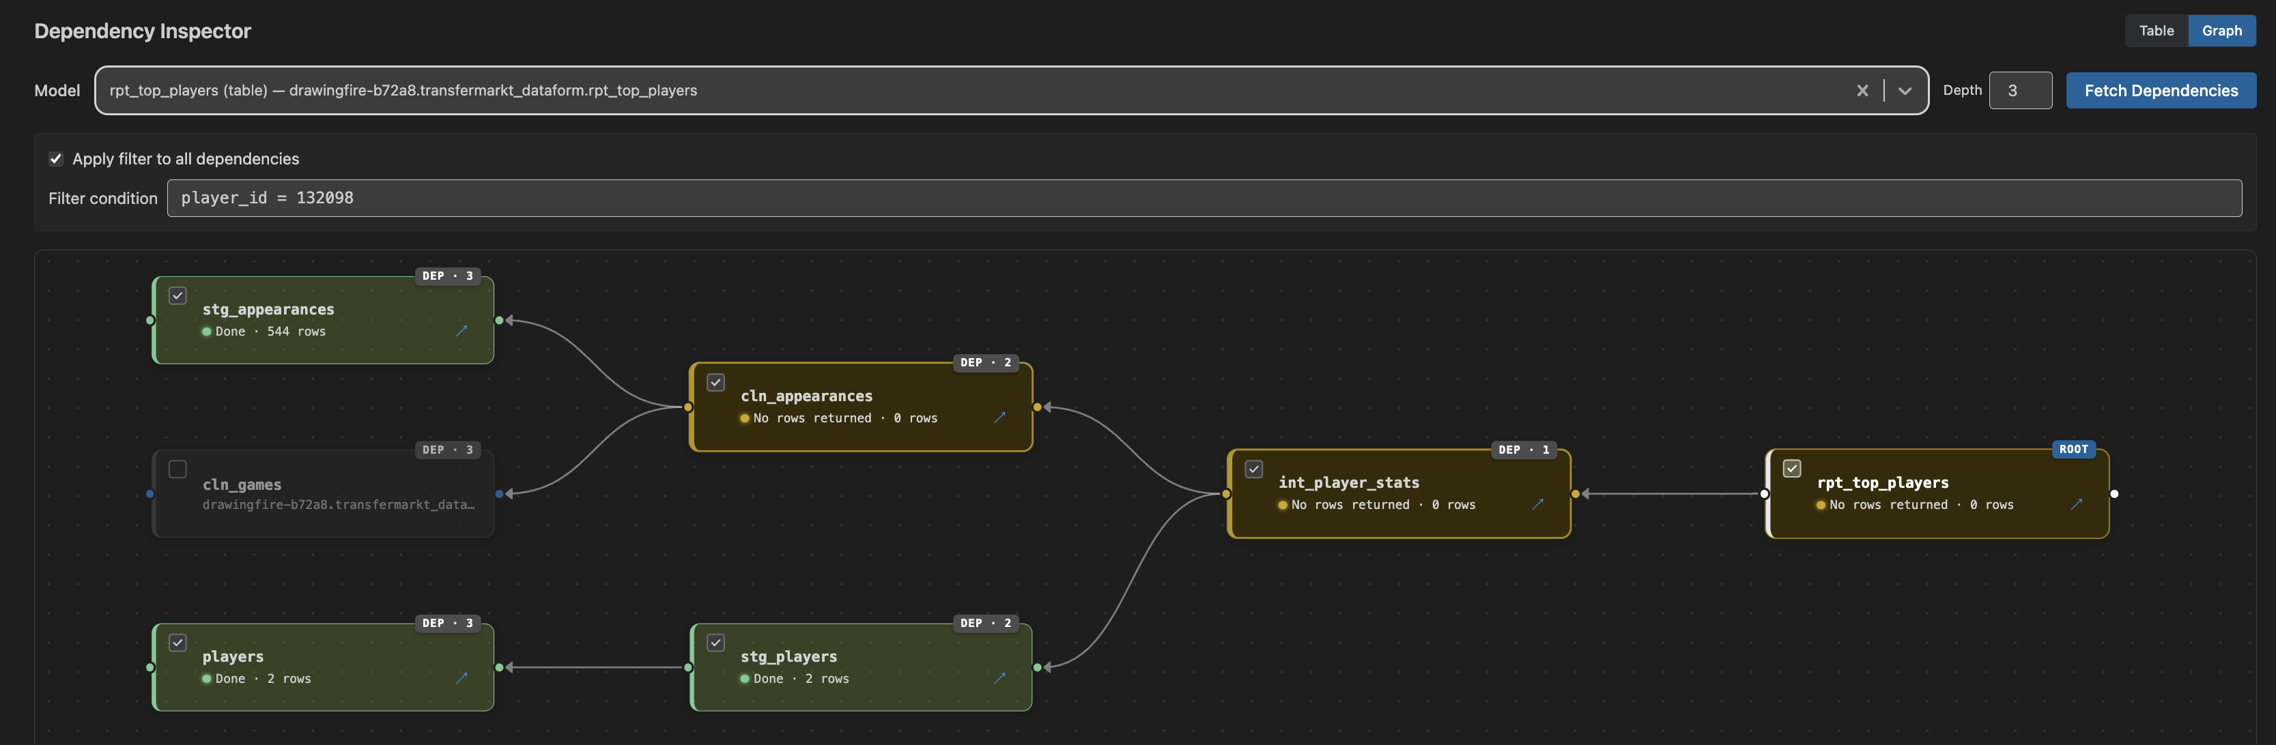This screenshot has height=745, width=2276.
Task: Click DEP 3 badge on cln_games
Action: (x=447, y=450)
